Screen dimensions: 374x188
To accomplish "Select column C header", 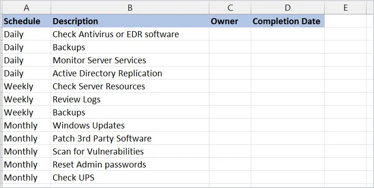I will 230,8.
